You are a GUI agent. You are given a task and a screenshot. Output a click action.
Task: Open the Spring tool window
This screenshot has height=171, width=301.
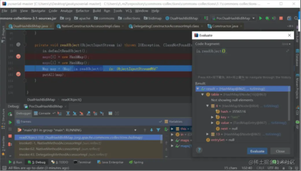[136, 162]
